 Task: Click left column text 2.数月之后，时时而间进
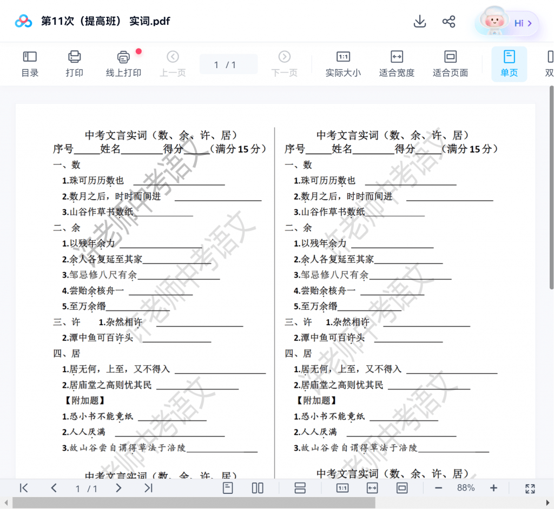111,196
